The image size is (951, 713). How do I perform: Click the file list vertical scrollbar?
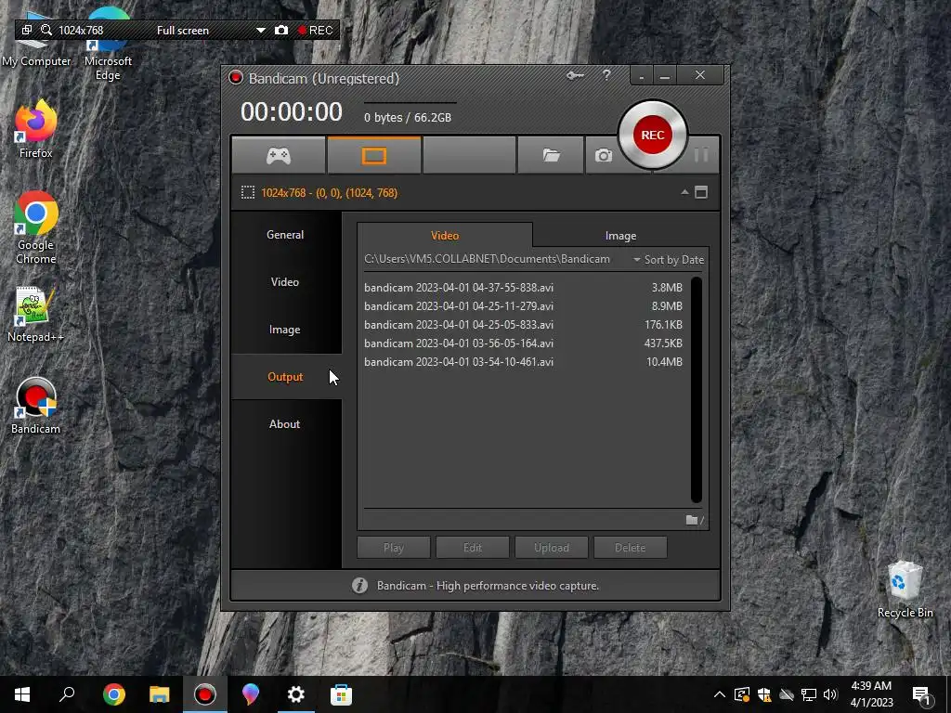pyautogui.click(x=697, y=389)
